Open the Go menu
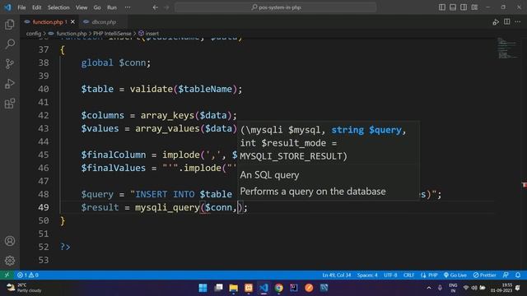Viewport: 527px width, 296px height. pyautogui.click(x=97, y=7)
